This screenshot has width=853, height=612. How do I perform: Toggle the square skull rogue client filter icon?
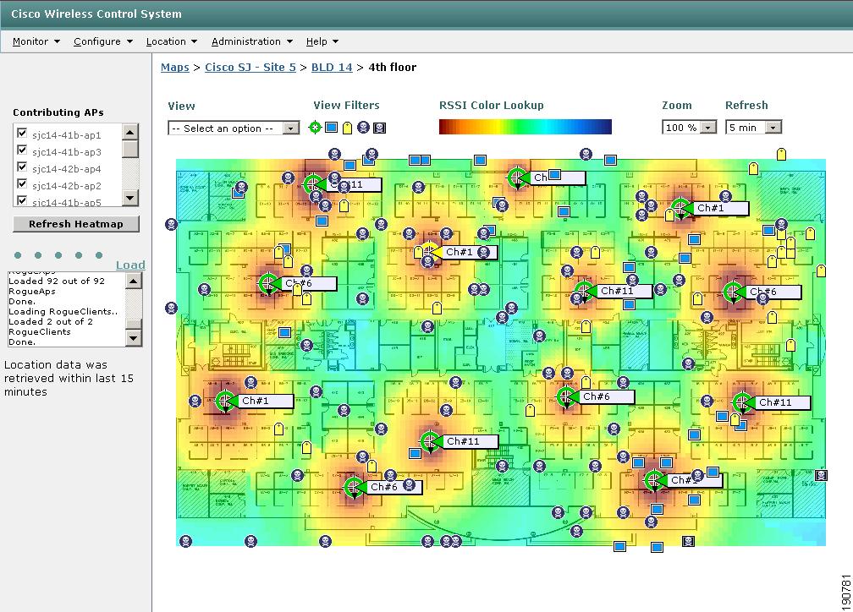click(380, 128)
